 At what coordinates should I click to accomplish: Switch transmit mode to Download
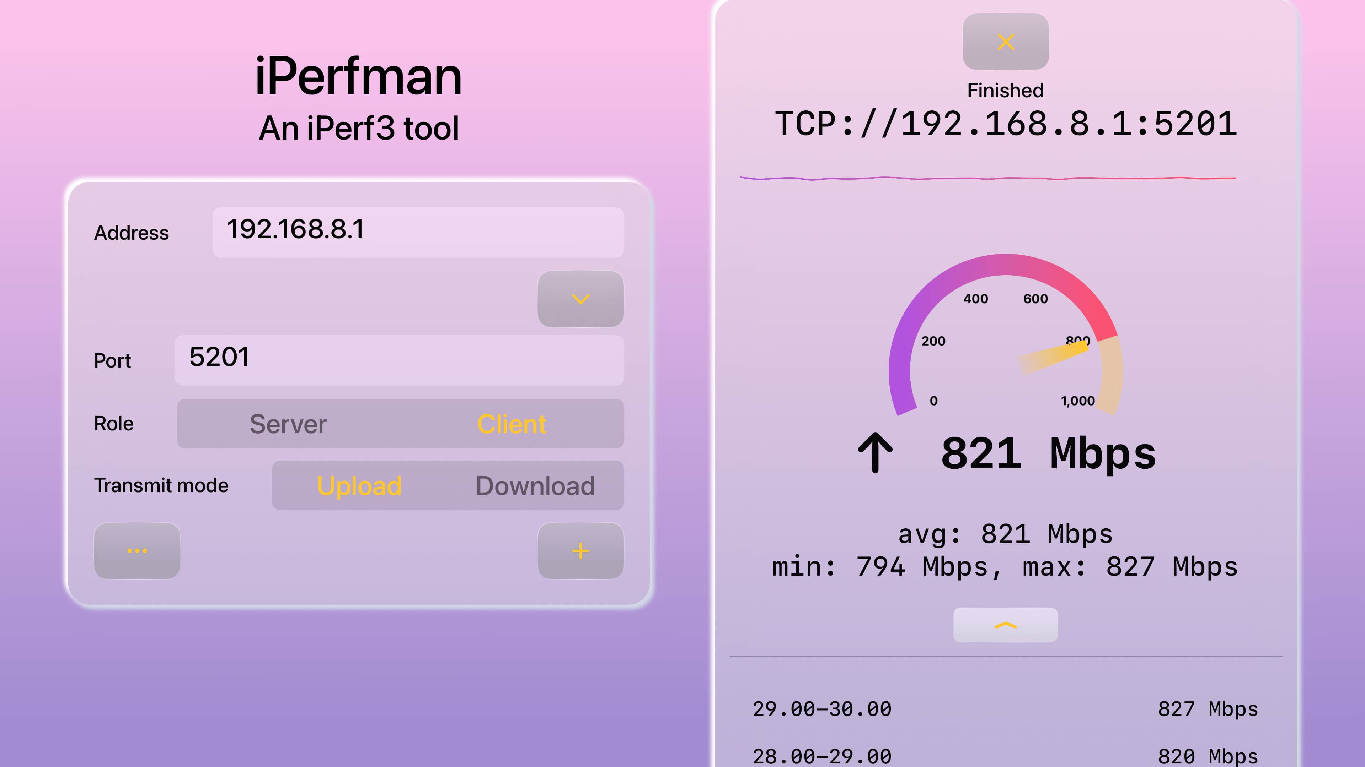[535, 486]
